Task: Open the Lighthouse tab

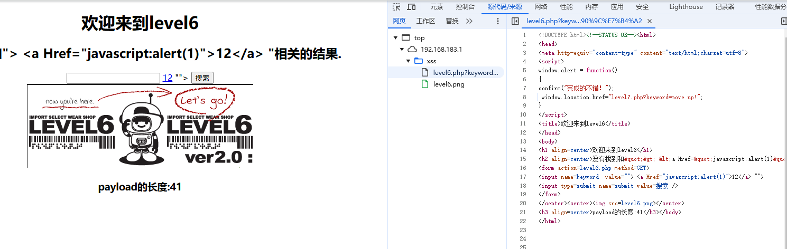Action: [x=686, y=7]
